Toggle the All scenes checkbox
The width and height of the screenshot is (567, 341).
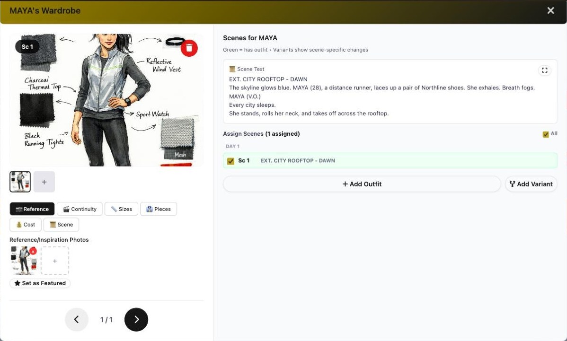coord(546,134)
